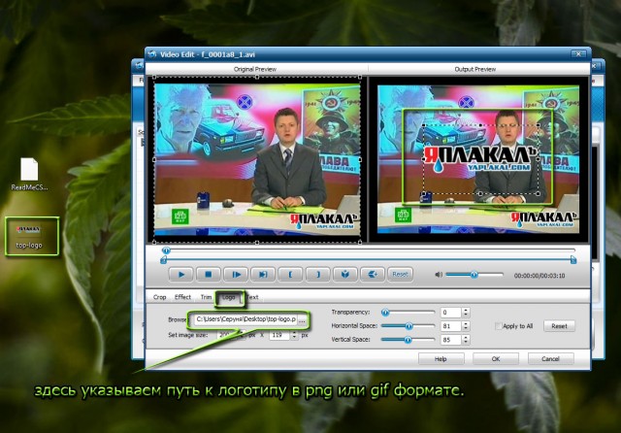Viewport: 621px width, 433px height.
Task: Mute audio via the speaker icon
Action: (x=439, y=275)
